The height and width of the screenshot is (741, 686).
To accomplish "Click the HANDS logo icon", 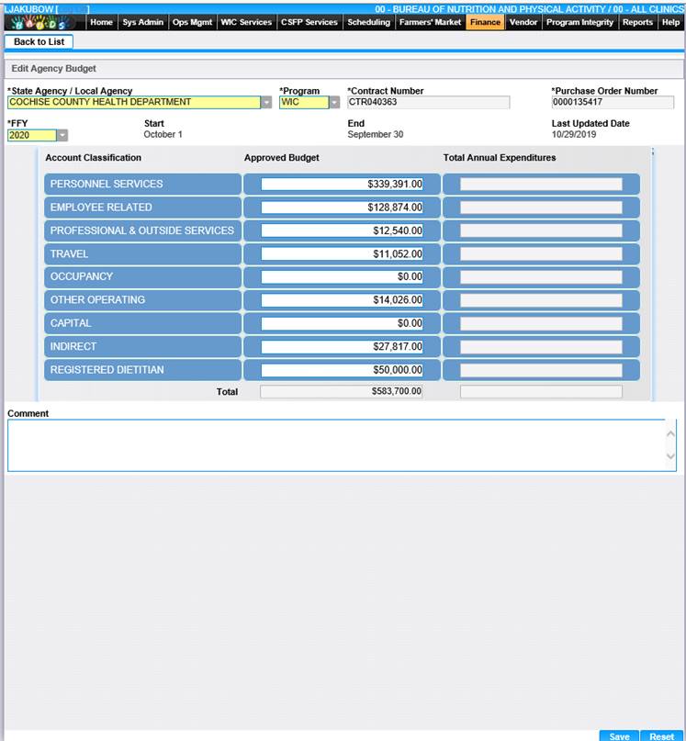I will [41, 22].
